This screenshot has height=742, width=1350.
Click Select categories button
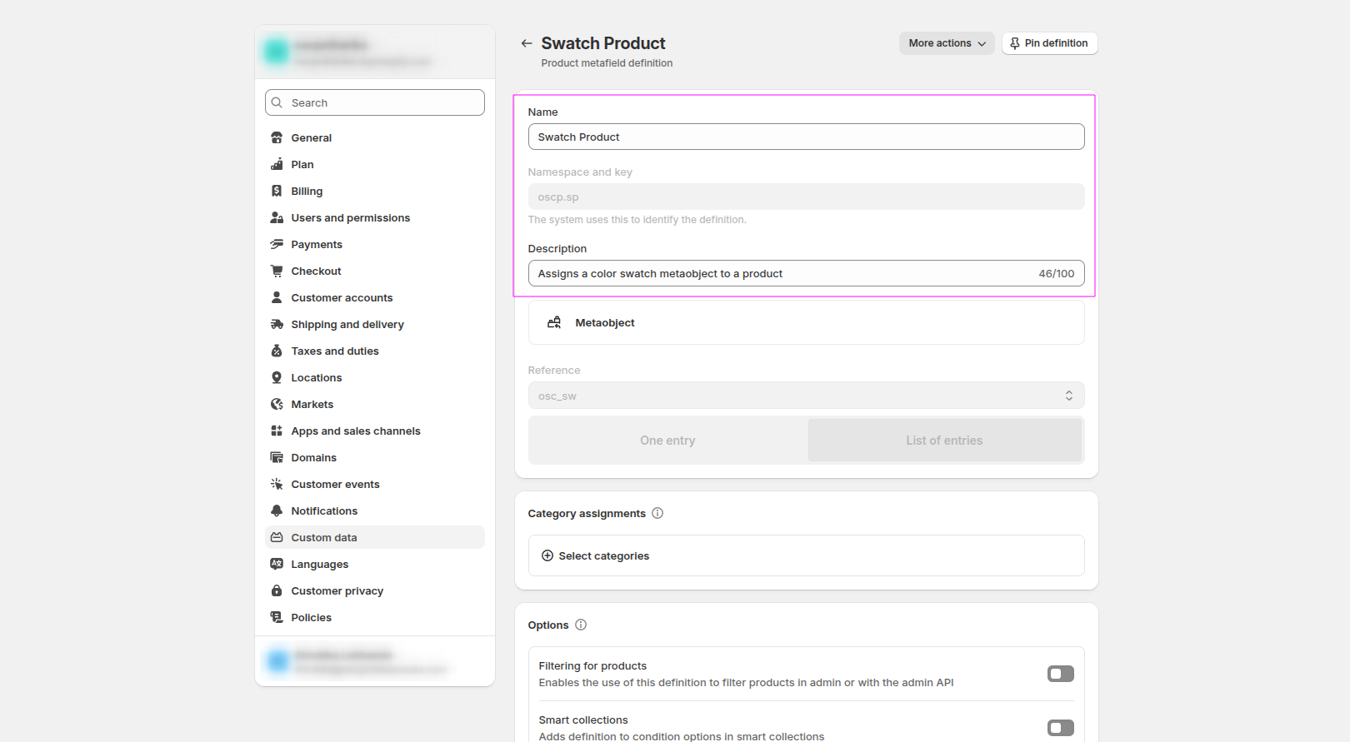[806, 555]
